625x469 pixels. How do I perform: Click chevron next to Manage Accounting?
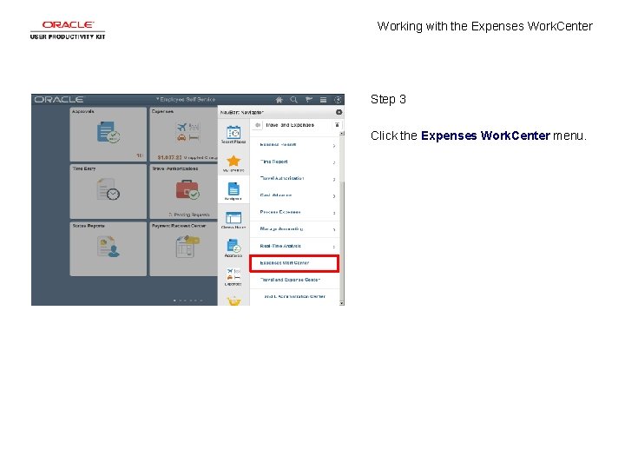point(334,230)
